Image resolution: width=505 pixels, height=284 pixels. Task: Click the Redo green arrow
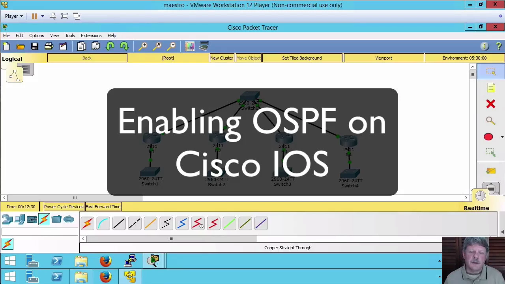[124, 47]
